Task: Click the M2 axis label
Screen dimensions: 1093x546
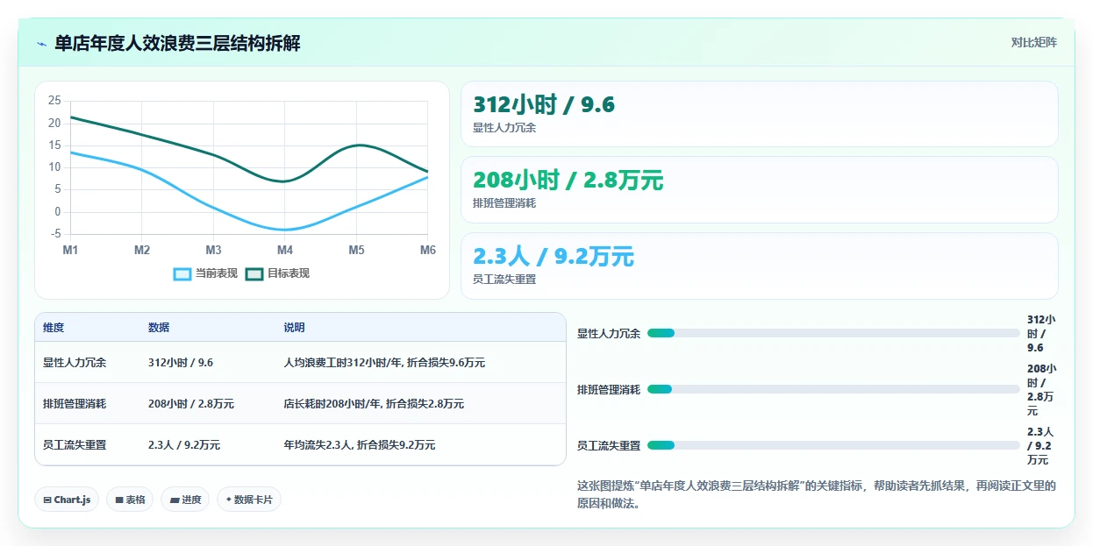Action: pos(142,250)
